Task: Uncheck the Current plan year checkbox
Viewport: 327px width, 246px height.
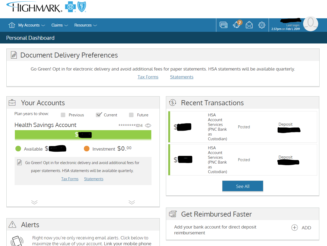Action: coord(99,115)
